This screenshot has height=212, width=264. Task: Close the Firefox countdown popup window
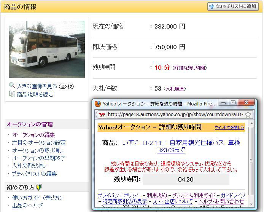247,103
